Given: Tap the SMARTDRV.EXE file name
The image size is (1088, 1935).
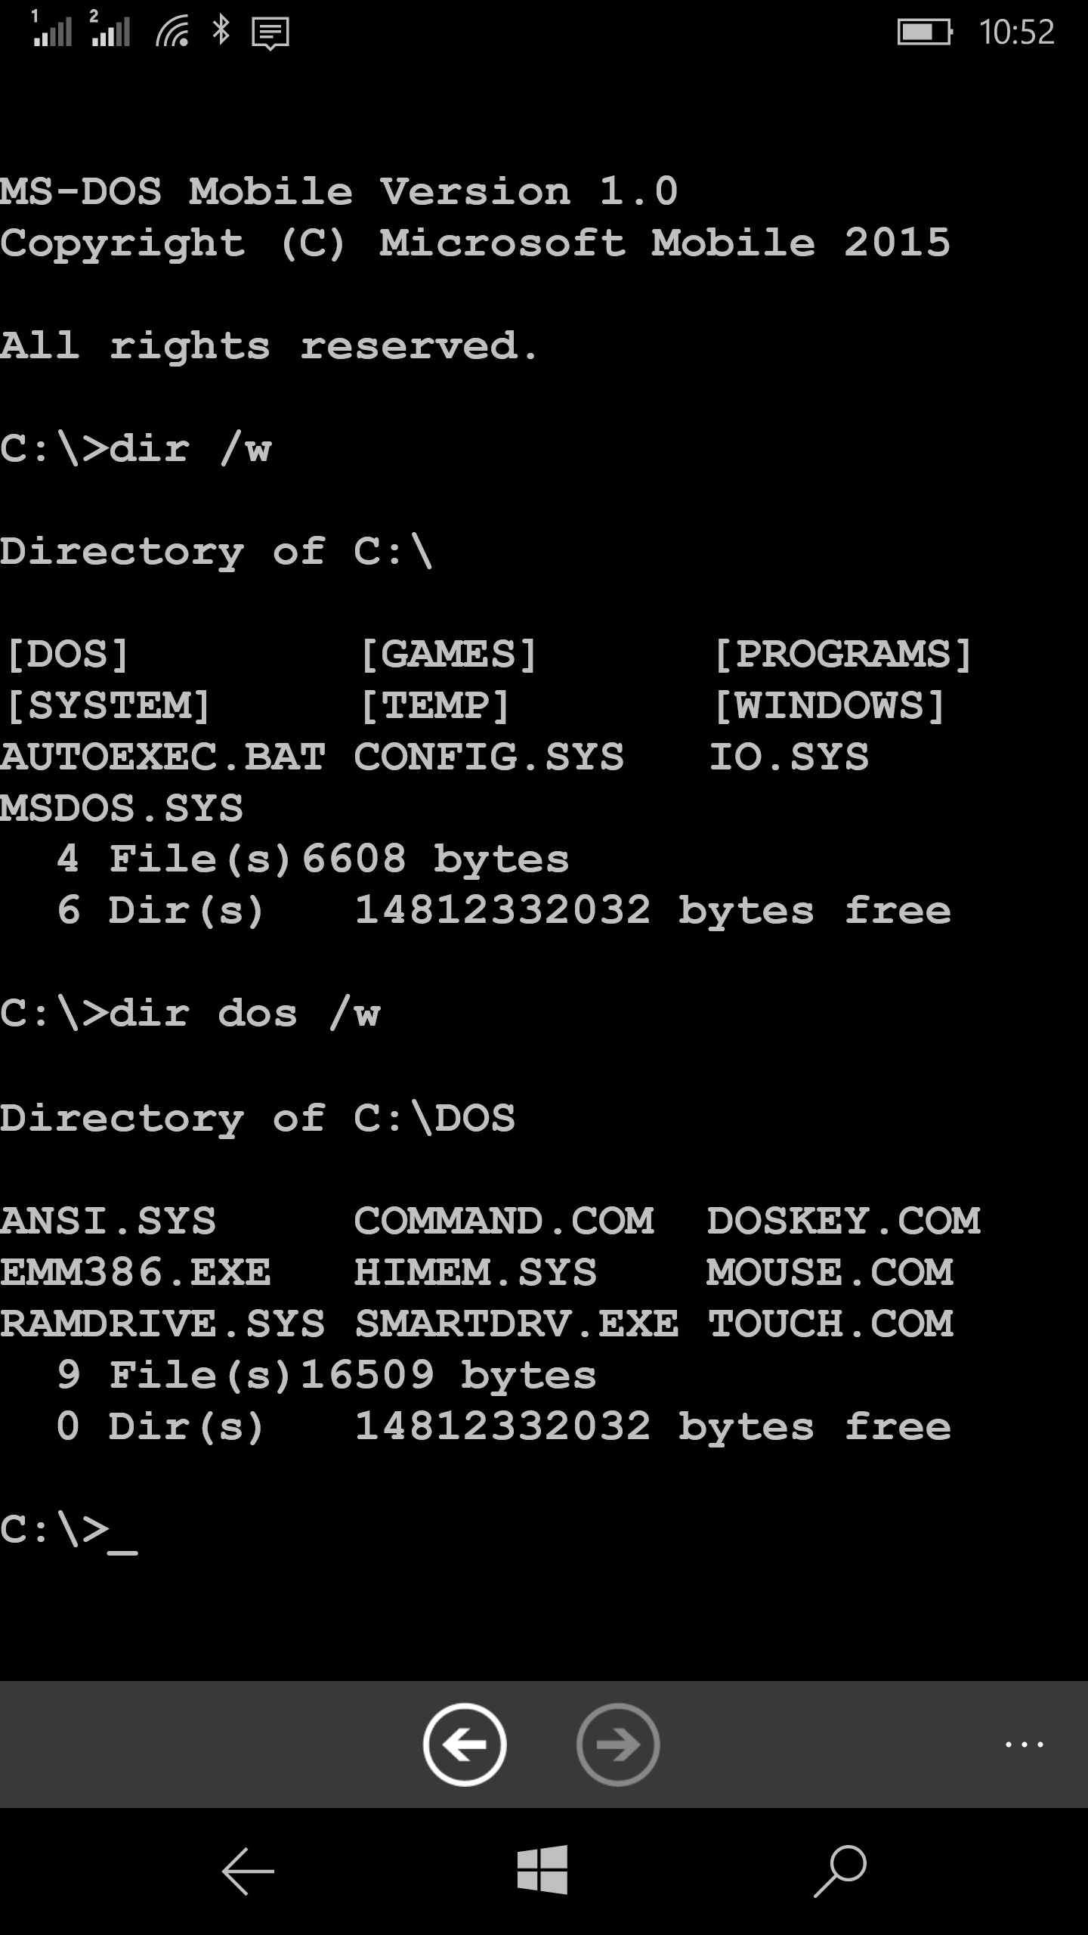Looking at the screenshot, I should pyautogui.click(x=517, y=1324).
